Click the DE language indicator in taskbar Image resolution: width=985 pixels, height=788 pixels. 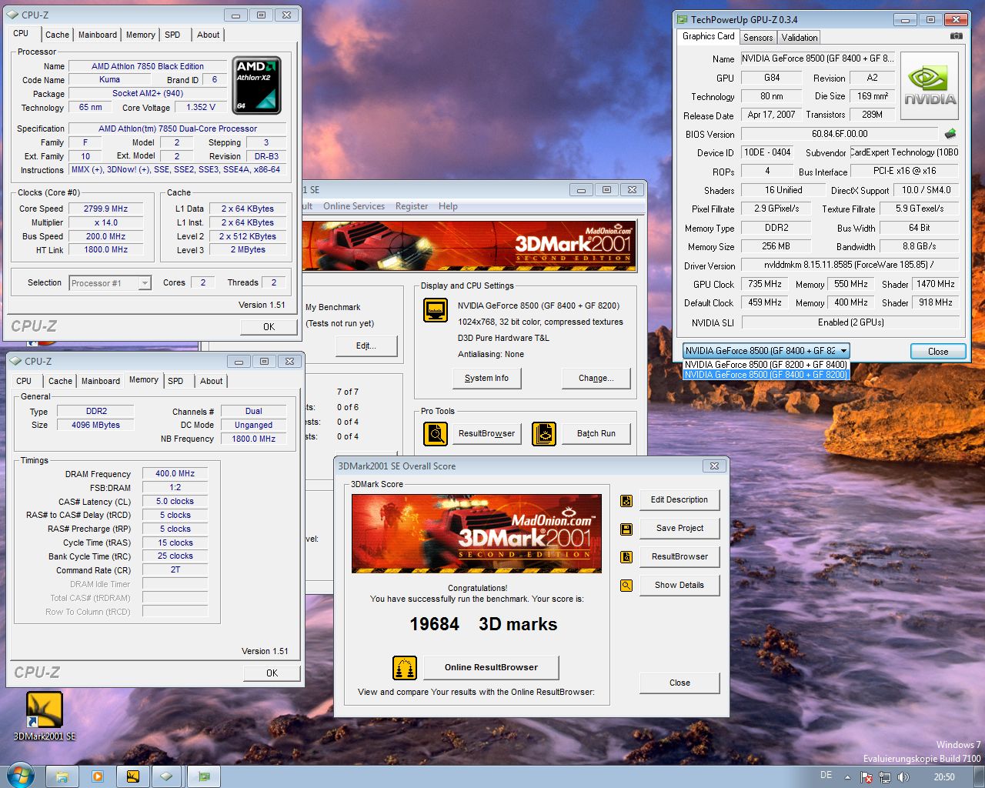pyautogui.click(x=826, y=776)
